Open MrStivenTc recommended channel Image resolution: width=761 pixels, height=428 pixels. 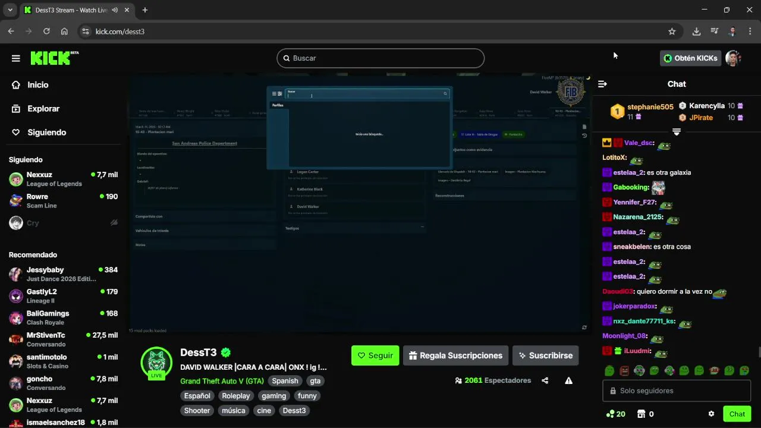[x=64, y=339]
